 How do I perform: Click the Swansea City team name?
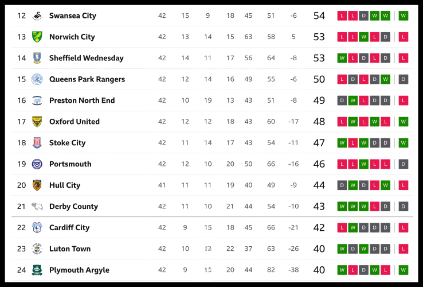click(73, 15)
